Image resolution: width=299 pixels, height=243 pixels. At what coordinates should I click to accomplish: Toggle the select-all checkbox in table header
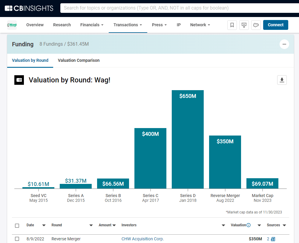click(x=17, y=225)
